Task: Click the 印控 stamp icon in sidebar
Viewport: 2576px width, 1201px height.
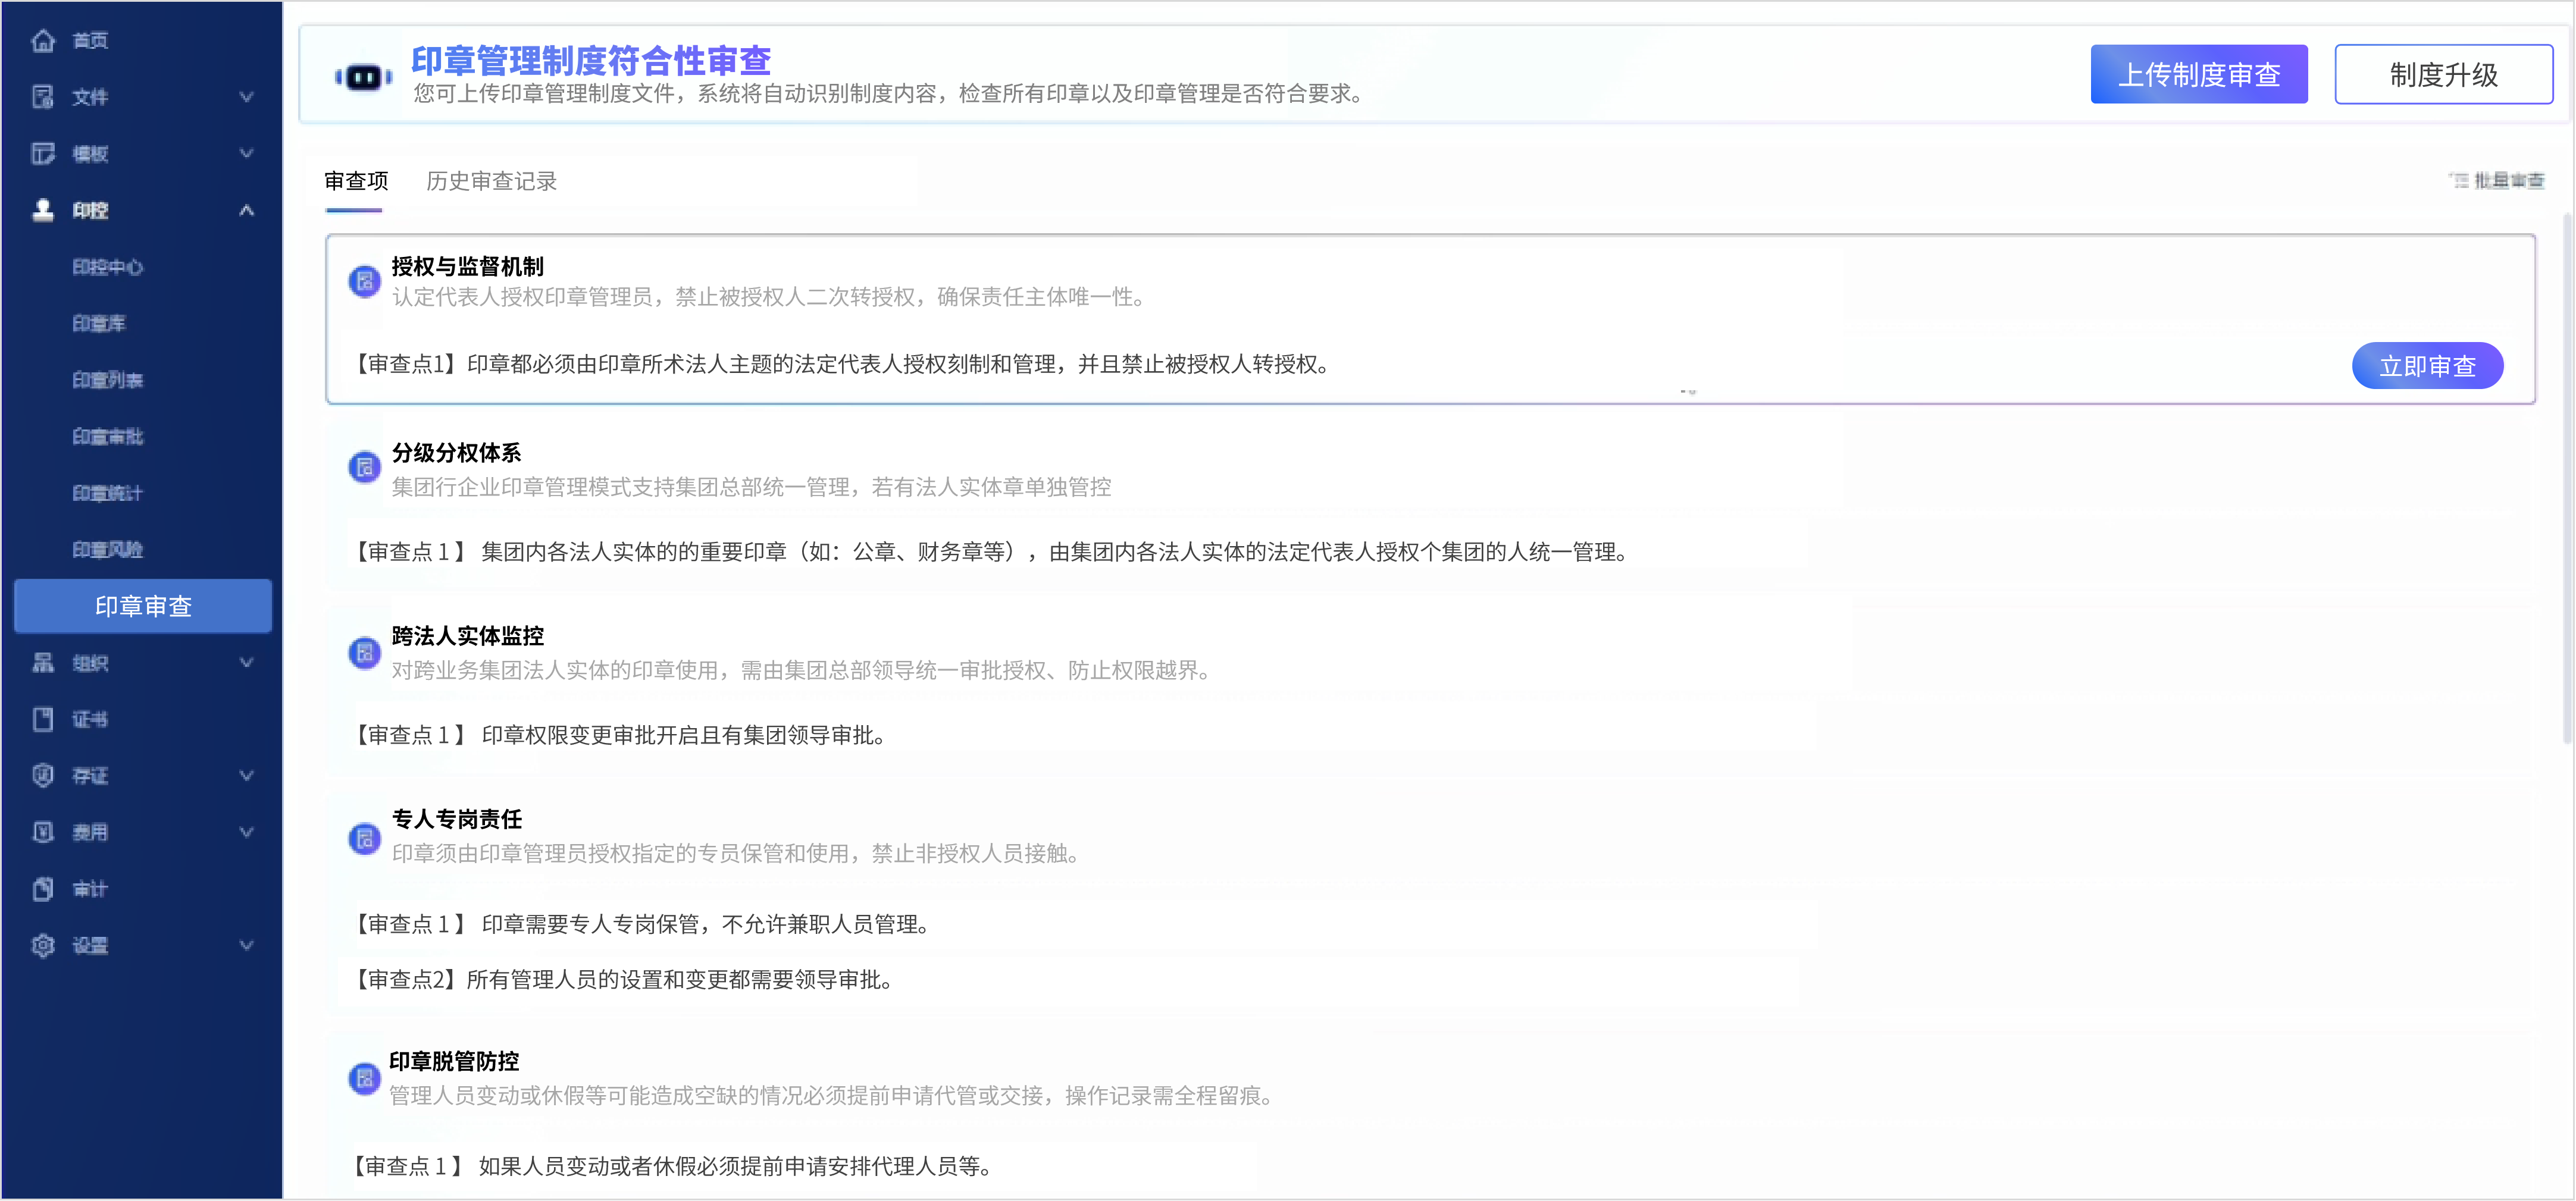Action: 43,210
